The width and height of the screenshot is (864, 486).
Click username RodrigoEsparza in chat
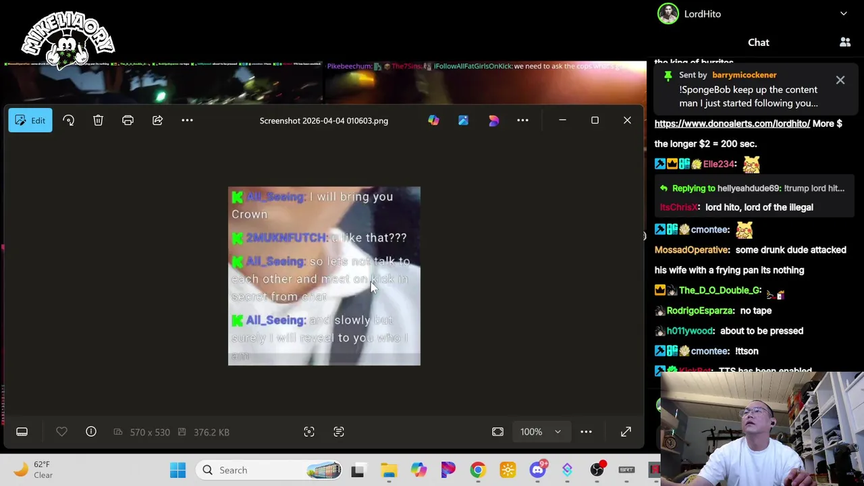click(x=700, y=310)
